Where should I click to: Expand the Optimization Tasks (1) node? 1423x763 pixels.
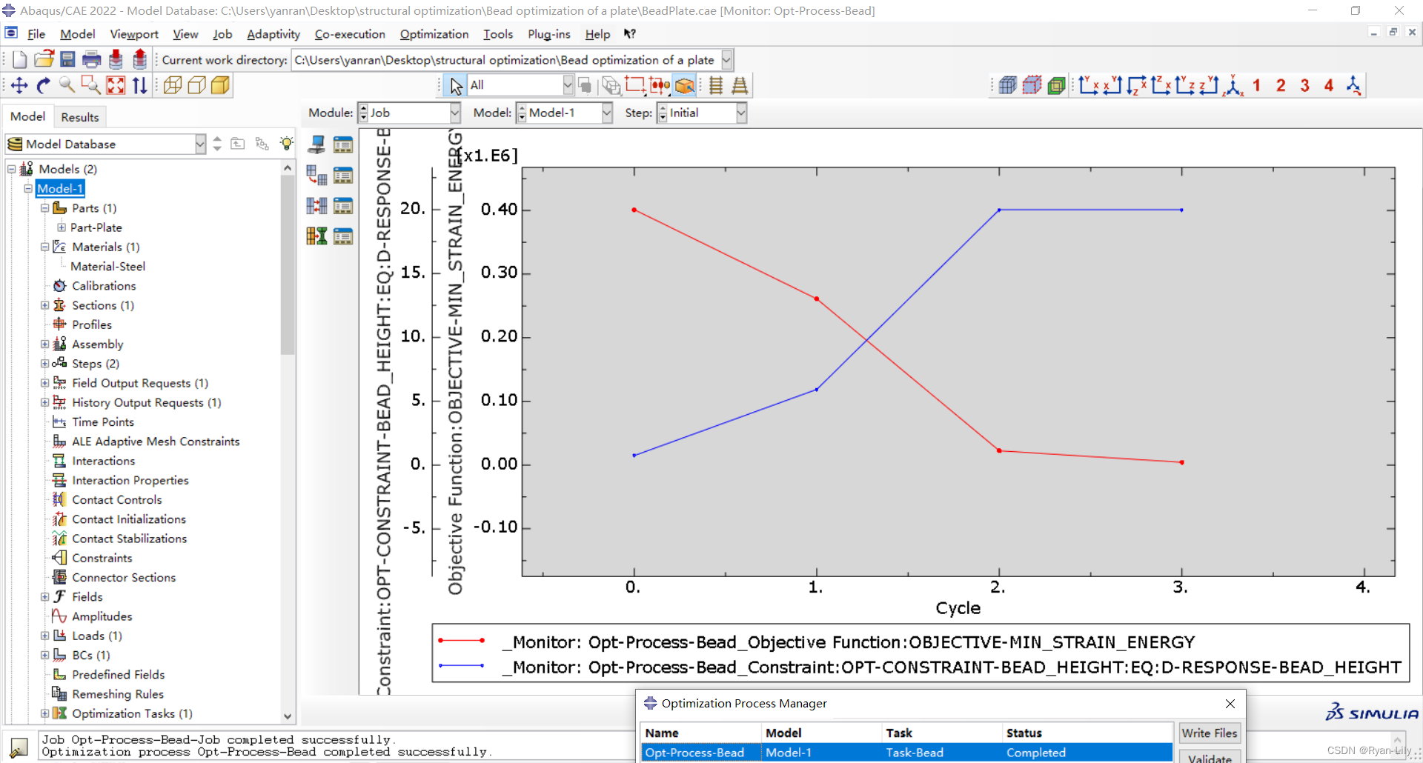coord(44,713)
